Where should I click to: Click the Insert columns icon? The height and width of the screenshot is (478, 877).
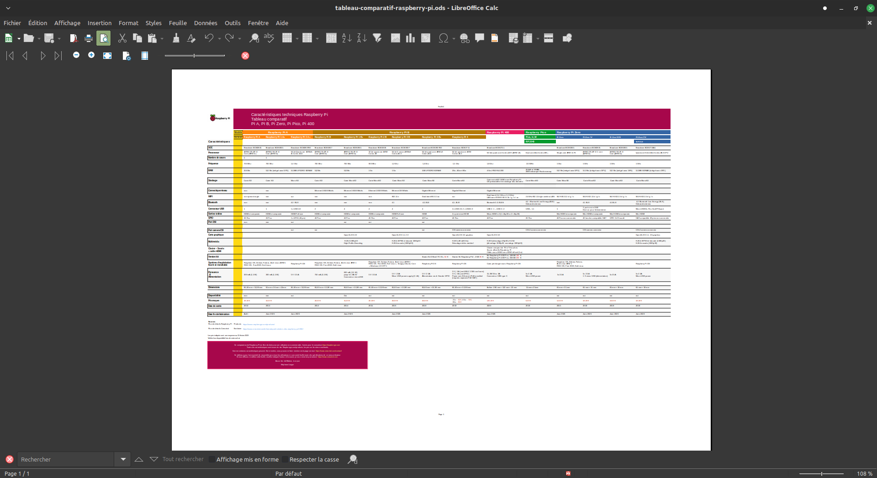307,38
